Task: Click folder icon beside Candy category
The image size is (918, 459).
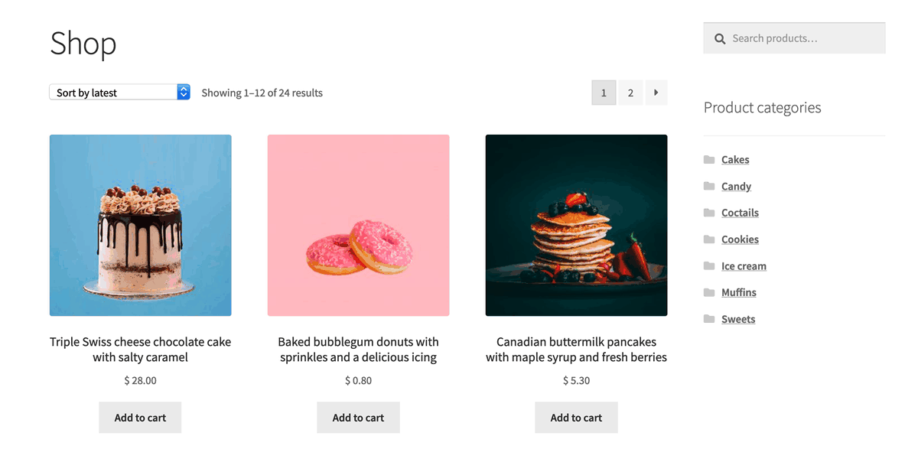Action: 709,186
